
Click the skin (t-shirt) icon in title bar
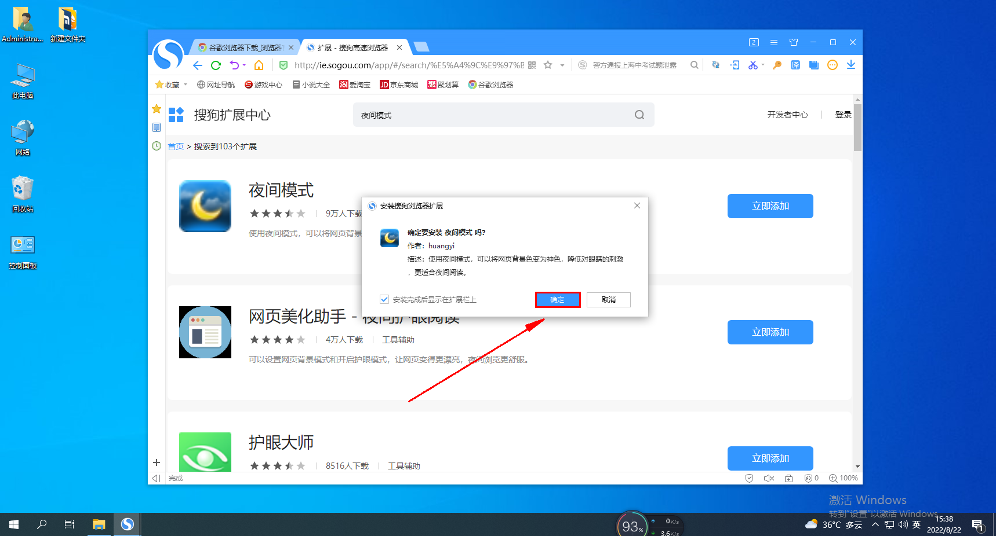pos(794,42)
